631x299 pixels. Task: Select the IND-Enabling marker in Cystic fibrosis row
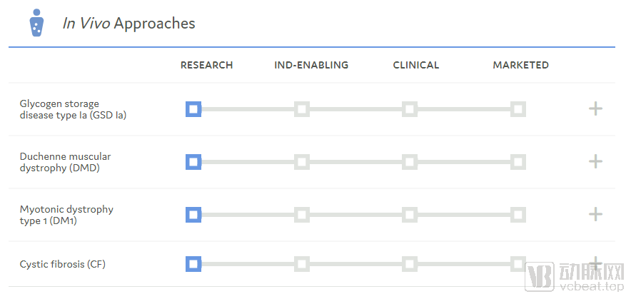pyautogui.click(x=302, y=264)
